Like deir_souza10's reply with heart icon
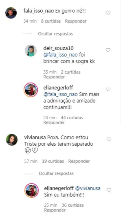 coord(108,50)
